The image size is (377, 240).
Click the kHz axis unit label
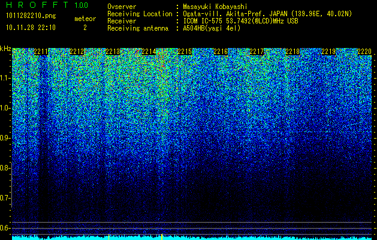pos(5,49)
